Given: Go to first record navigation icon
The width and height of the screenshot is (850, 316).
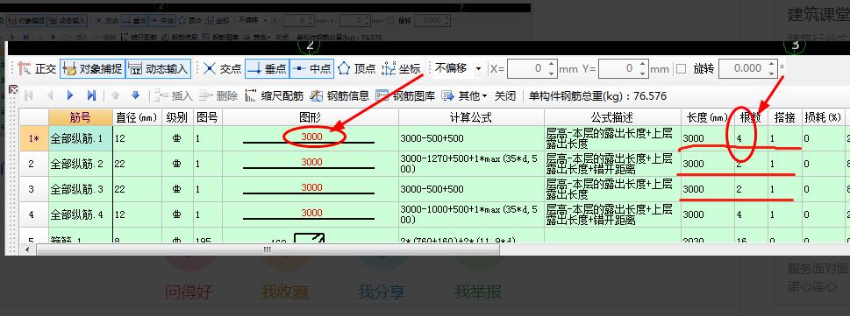Looking at the screenshot, I should 29,95.
